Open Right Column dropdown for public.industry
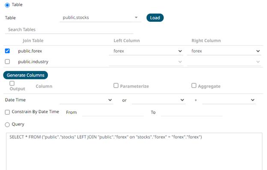The width and height of the screenshot is (267, 170). (x=224, y=62)
